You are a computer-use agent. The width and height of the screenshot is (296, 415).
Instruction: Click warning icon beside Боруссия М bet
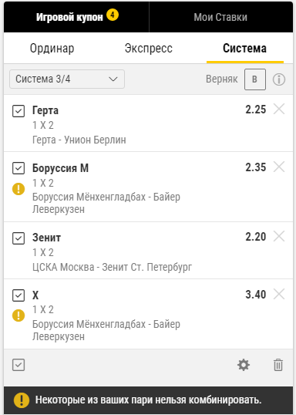18,189
